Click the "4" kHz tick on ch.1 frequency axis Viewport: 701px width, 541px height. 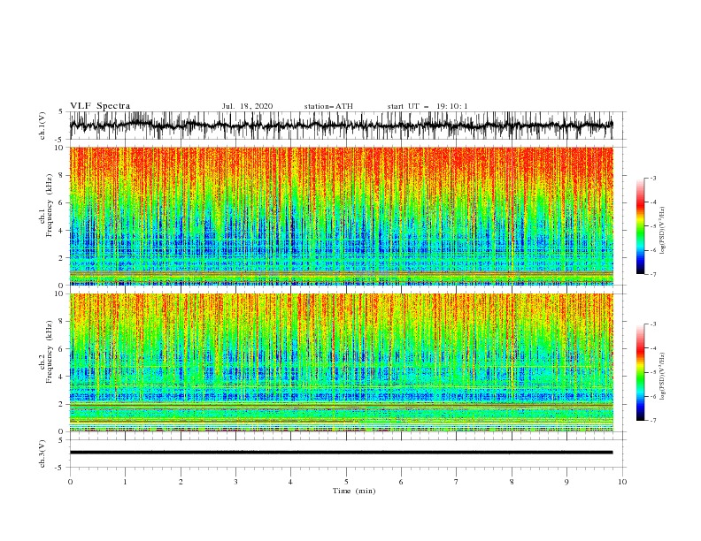pyautogui.click(x=62, y=231)
